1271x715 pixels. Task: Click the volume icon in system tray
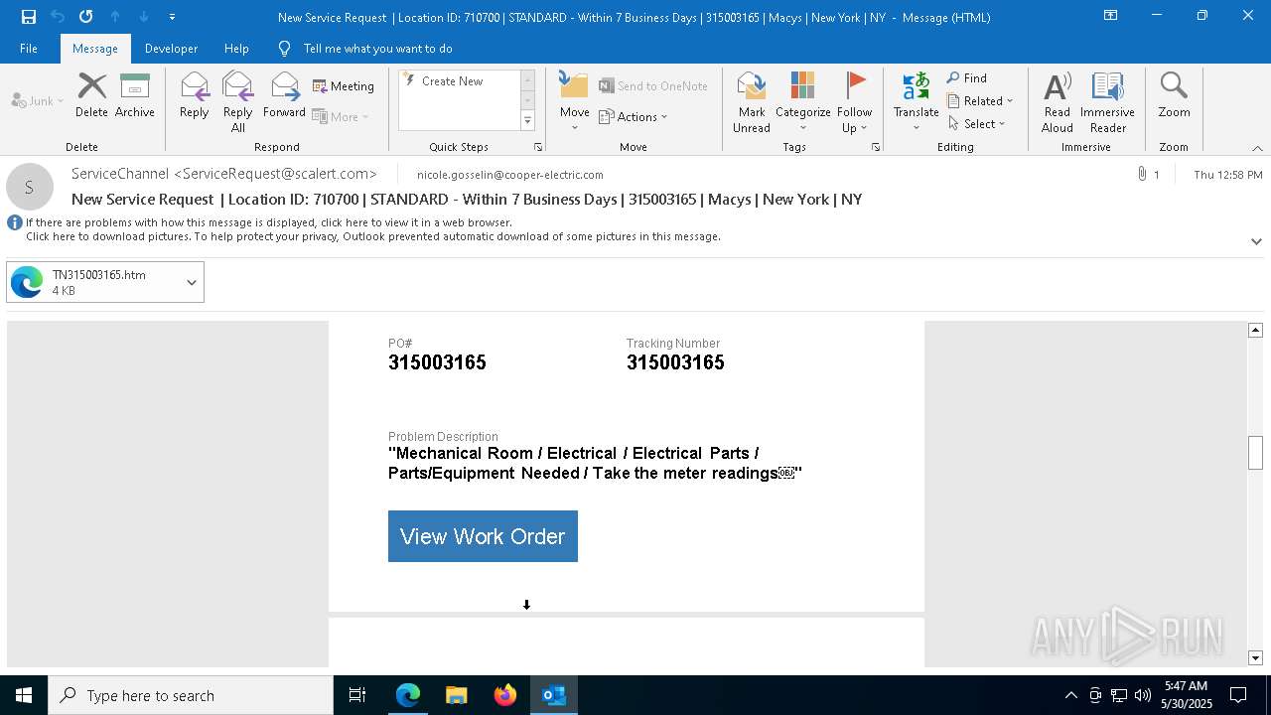point(1143,695)
